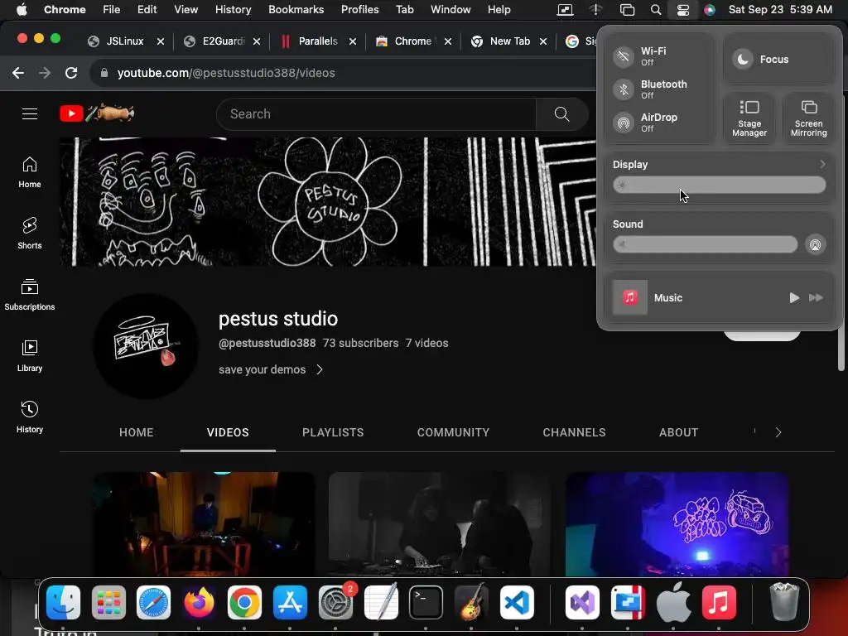The width and height of the screenshot is (848, 636).
Task: Click the pestus studio channel avatar
Action: click(146, 346)
